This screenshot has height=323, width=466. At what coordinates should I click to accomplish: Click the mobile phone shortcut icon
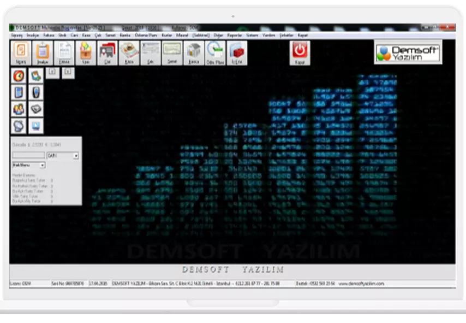(x=36, y=92)
